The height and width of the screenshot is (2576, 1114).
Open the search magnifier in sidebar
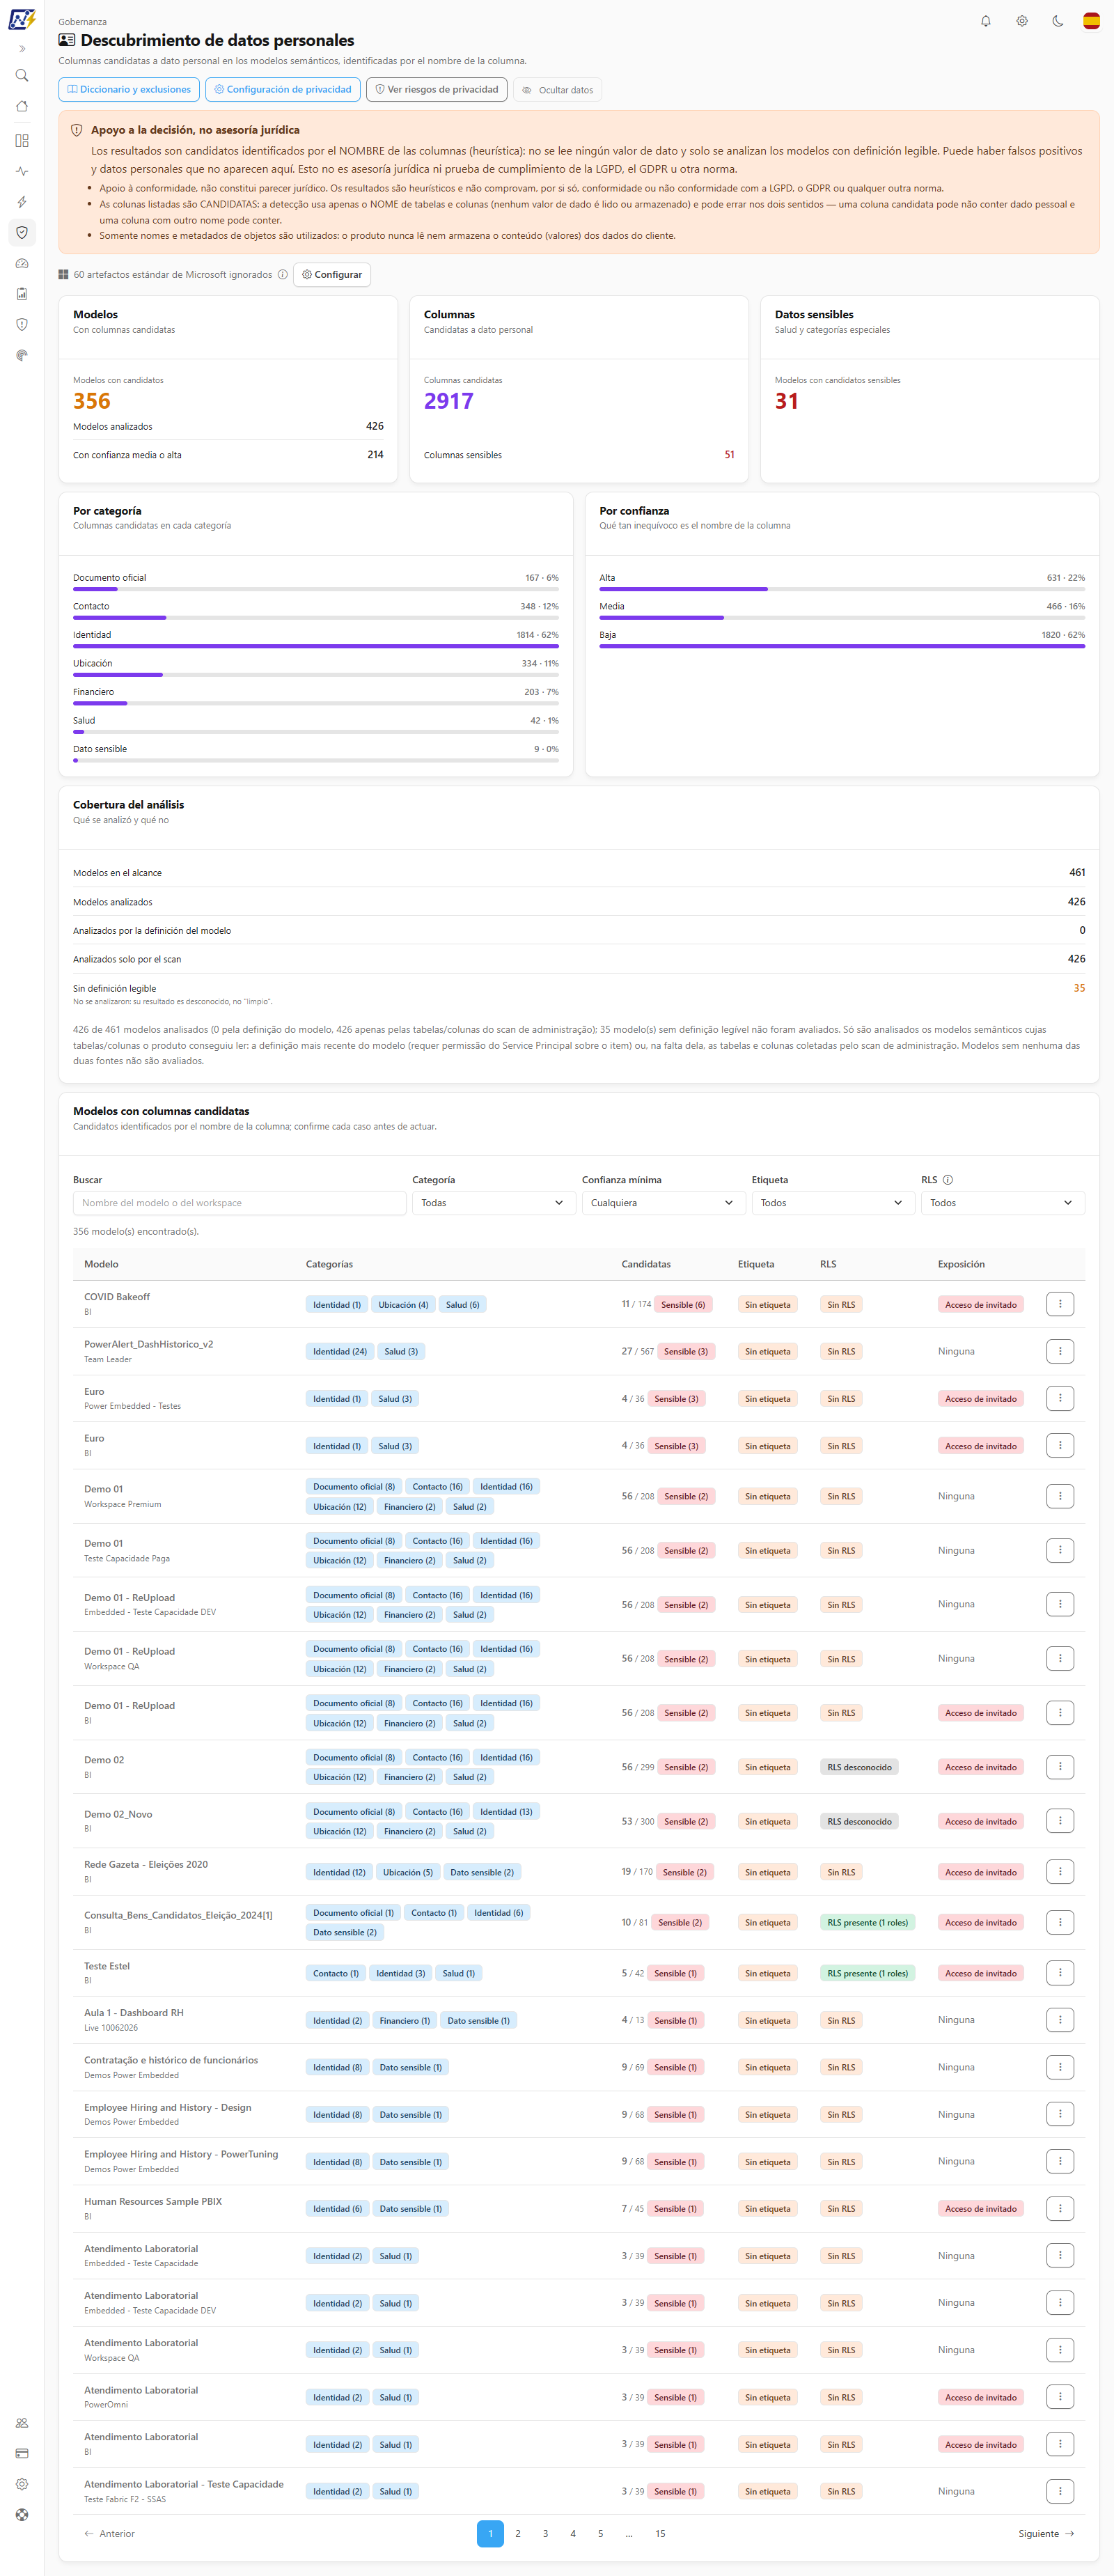(x=22, y=76)
